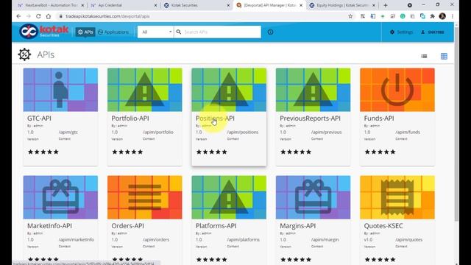
Task: Open a new browser tab
Action: point(386,5)
